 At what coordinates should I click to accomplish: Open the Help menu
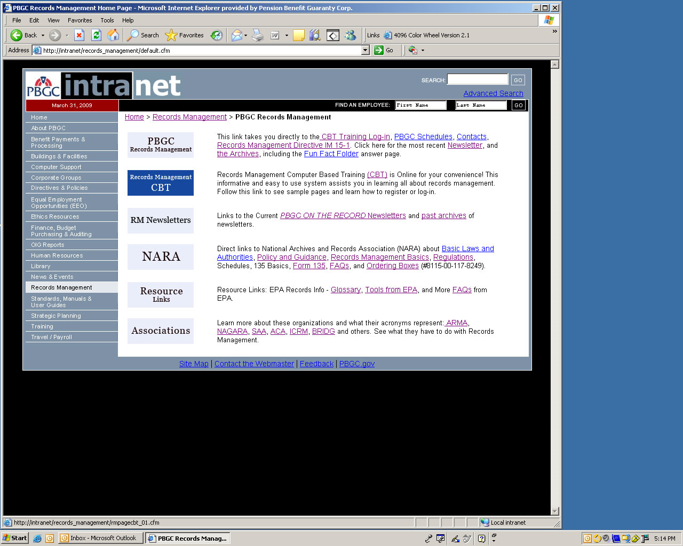[x=128, y=20]
